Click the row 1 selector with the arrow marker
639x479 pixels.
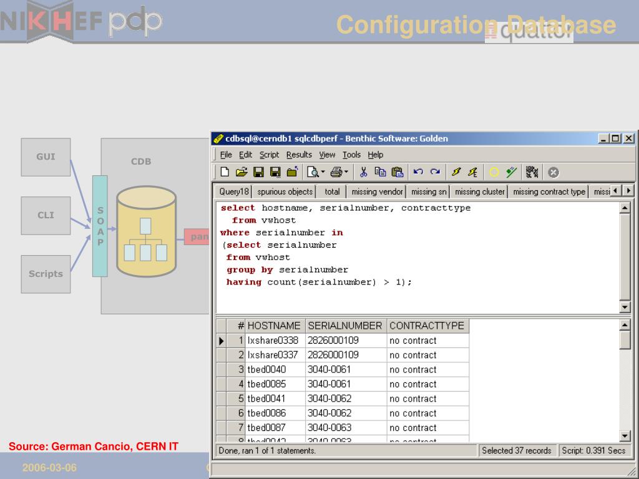point(222,341)
